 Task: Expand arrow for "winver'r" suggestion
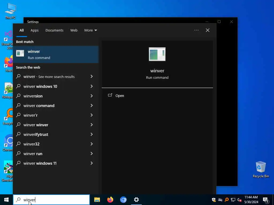click(92, 115)
